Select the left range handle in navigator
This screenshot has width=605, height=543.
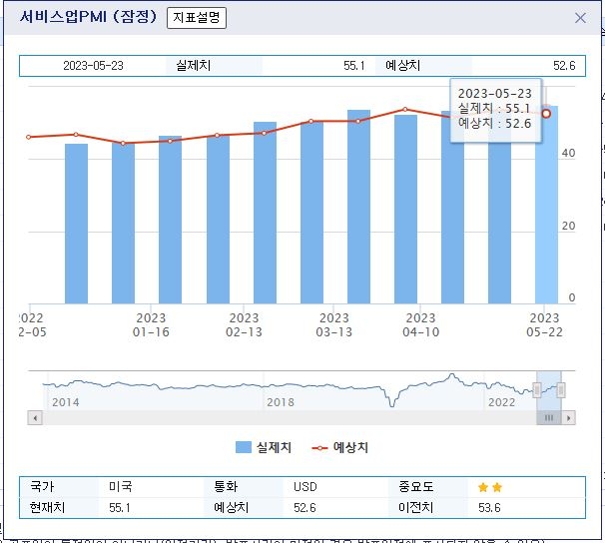point(537,390)
